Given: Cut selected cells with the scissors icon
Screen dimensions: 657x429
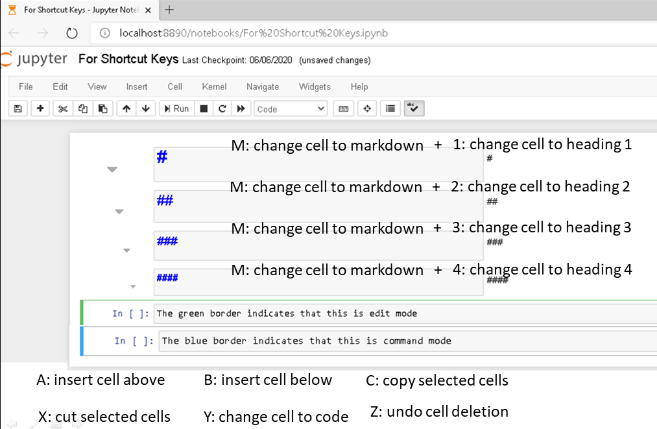Looking at the screenshot, I should pyautogui.click(x=62, y=108).
